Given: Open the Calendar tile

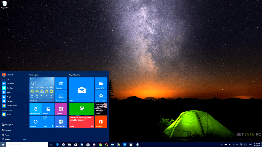Looking at the screenshot, I should (61, 83).
